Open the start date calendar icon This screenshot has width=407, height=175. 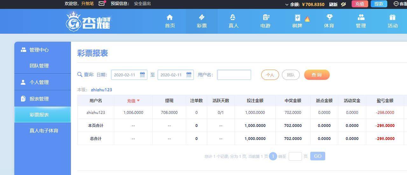tap(142, 75)
